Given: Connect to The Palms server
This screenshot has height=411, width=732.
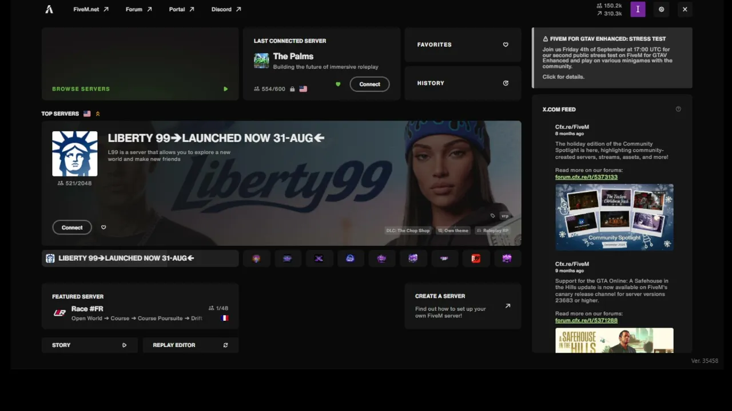Looking at the screenshot, I should pyautogui.click(x=369, y=84).
